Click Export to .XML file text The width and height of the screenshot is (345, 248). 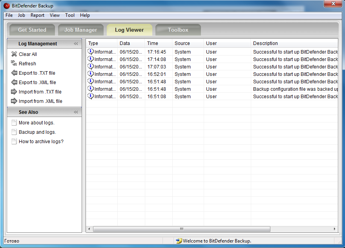pyautogui.click(x=37, y=83)
